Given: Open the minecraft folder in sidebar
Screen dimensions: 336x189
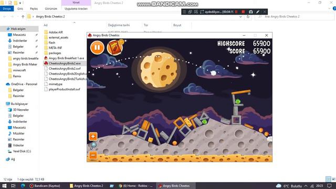Looking at the screenshot, I should coord(19,70).
